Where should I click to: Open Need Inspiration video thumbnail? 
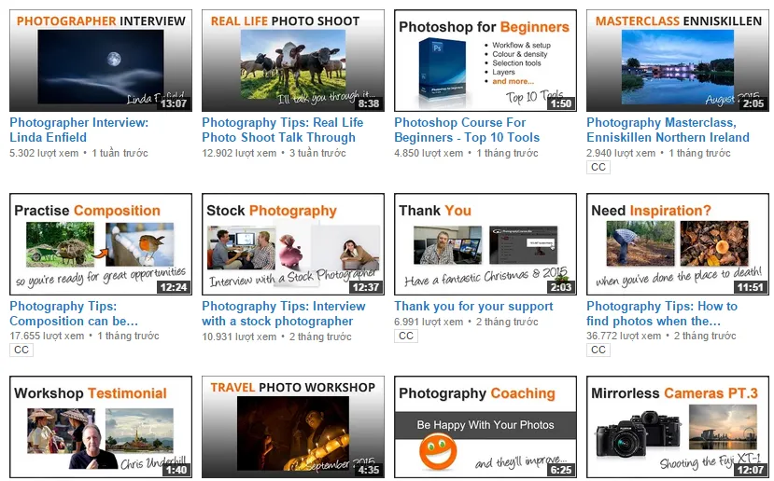678,244
